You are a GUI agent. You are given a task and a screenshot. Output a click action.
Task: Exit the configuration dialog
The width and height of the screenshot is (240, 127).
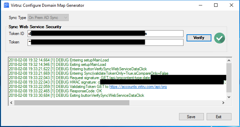tap(219, 116)
